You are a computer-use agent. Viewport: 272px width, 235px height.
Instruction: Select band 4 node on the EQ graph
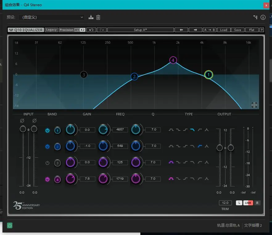coord(173,60)
